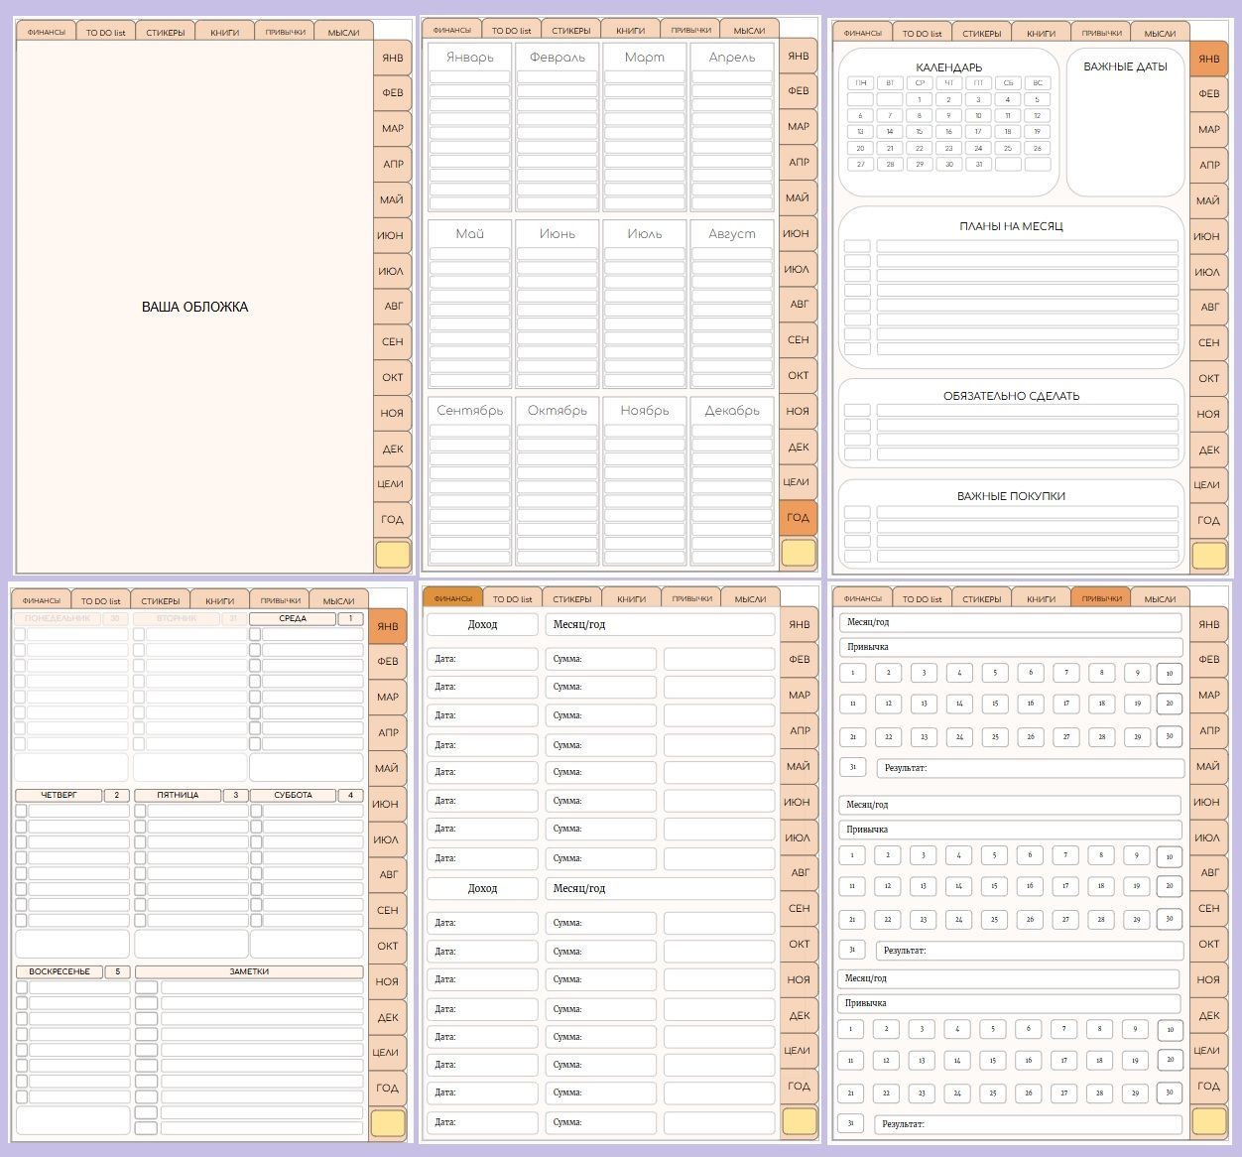Image resolution: width=1242 pixels, height=1157 pixels.
Task: Go to ИЮЛ side tab on the income page
Action: [x=798, y=837]
